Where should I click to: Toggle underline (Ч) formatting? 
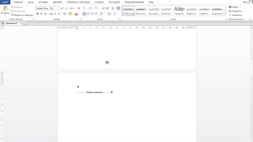click(45, 14)
